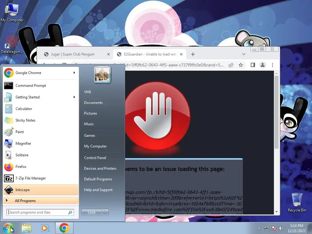Open the clock showing 5:14 PM
Image resolution: width=312 pixels, height=234 pixels.
coord(296,228)
